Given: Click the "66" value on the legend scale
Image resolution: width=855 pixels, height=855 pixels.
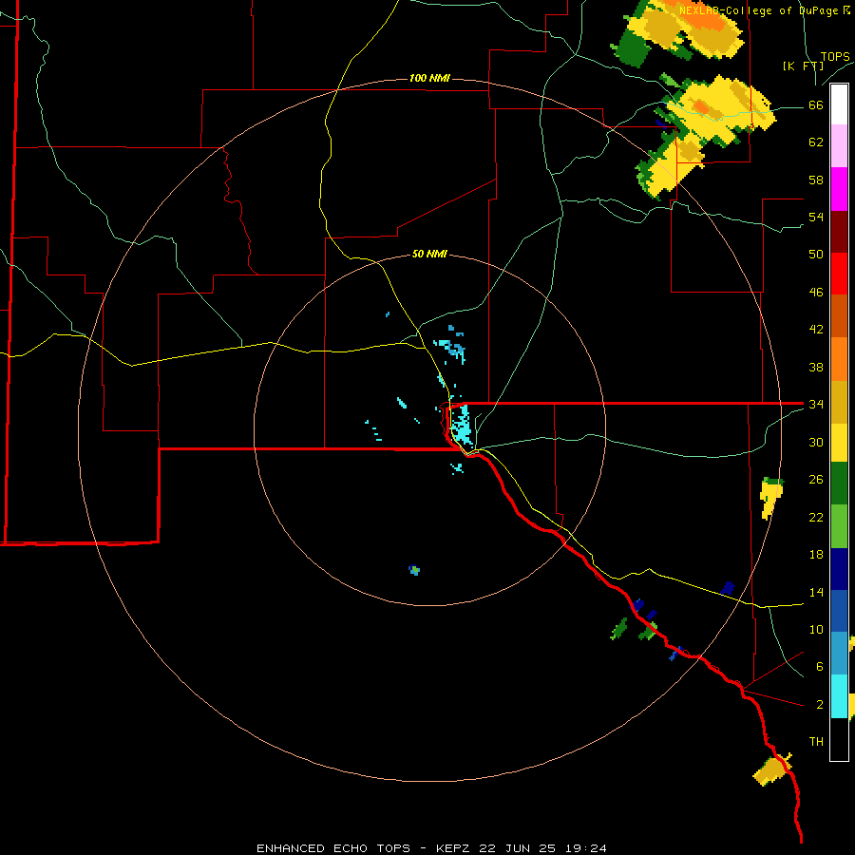Looking at the screenshot, I should coord(816,104).
